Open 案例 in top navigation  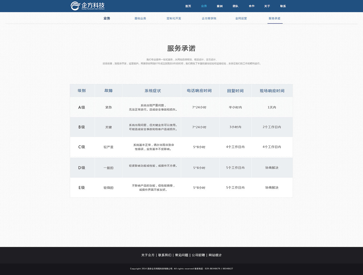(x=220, y=6)
